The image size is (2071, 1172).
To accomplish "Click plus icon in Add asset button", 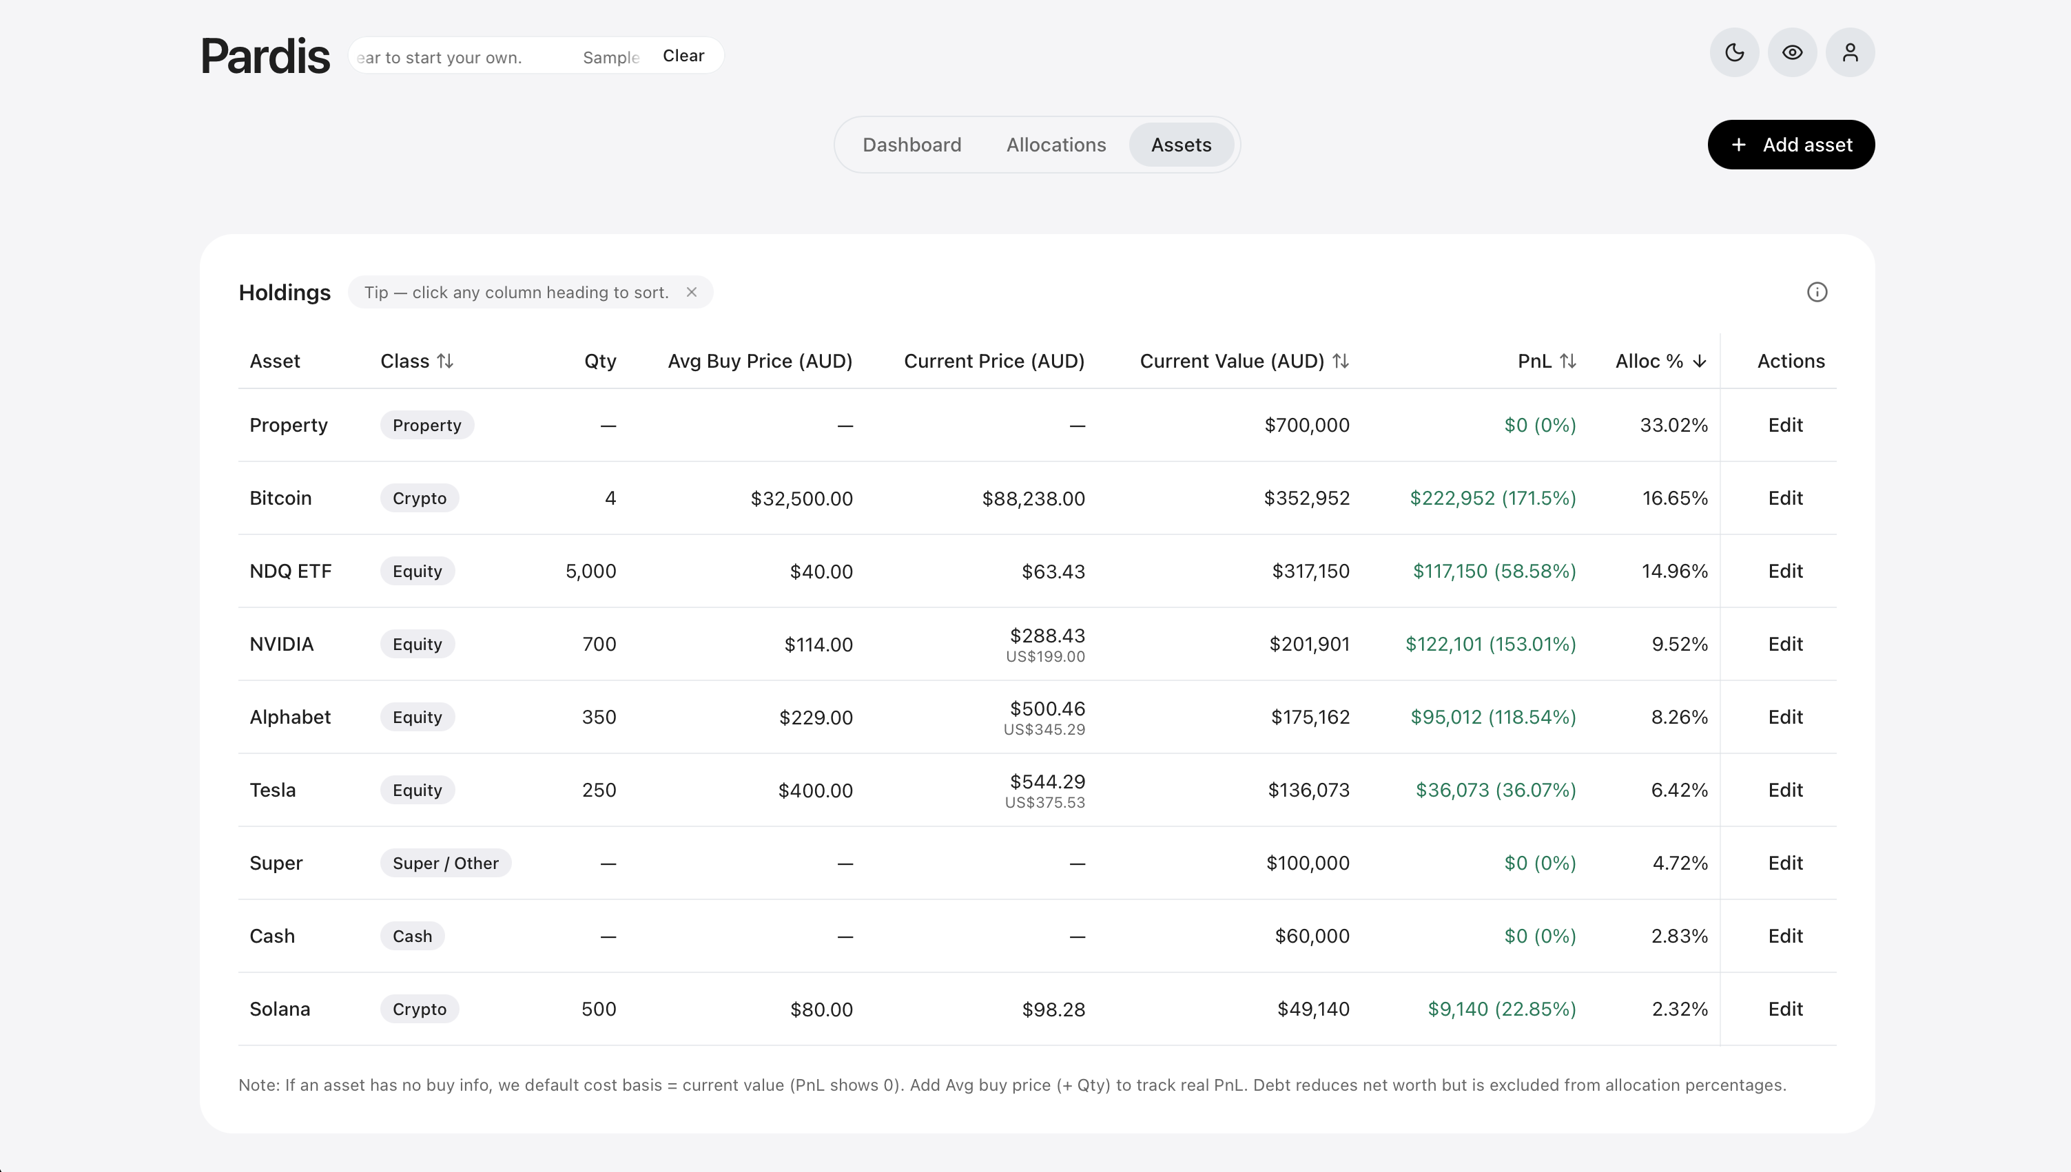I will pos(1738,145).
